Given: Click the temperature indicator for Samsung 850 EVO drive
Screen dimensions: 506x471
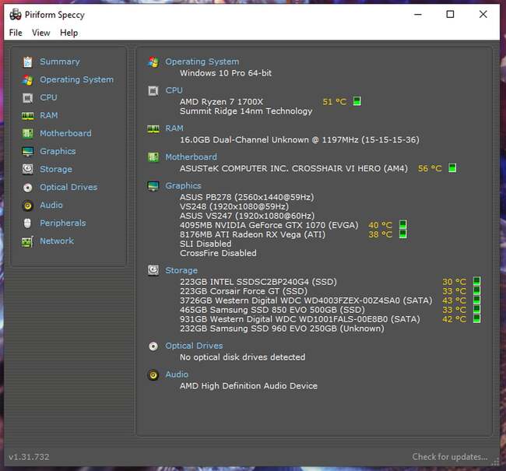Looking at the screenshot, I should pos(476,309).
